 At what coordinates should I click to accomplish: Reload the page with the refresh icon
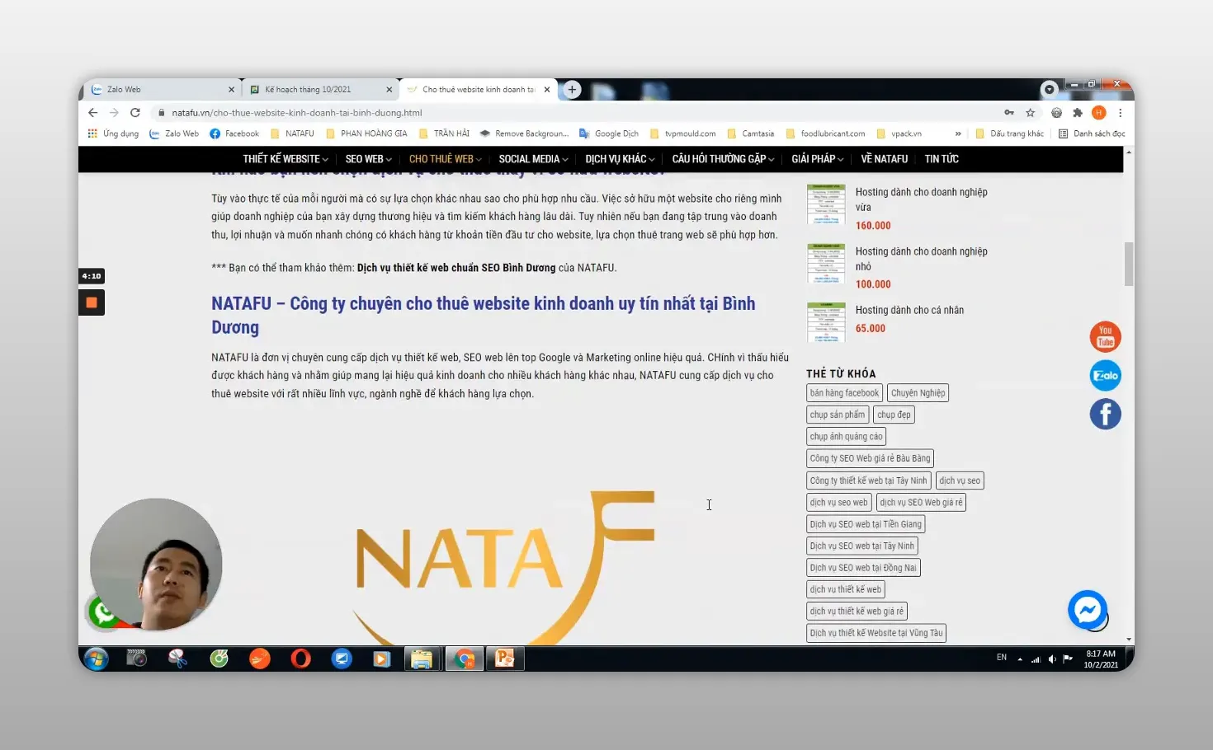point(135,113)
